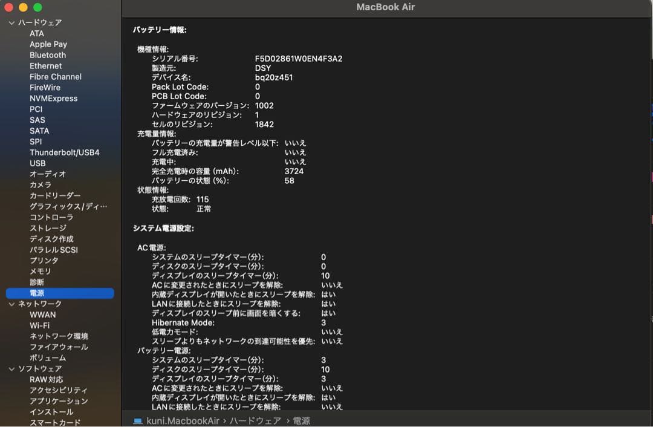Screen dimensions: 653x427
Task: Select ボリューム in the sidebar
Action: point(48,358)
